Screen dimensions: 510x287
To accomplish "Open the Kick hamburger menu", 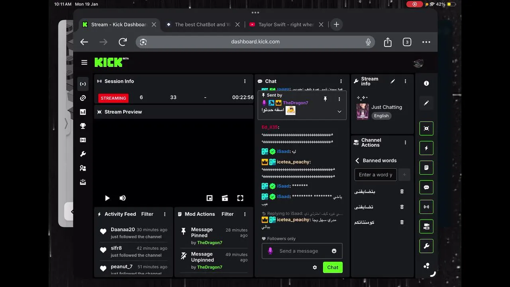I will point(84,62).
